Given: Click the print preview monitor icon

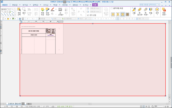Looking at the screenshot, I should click(x=23, y=19).
